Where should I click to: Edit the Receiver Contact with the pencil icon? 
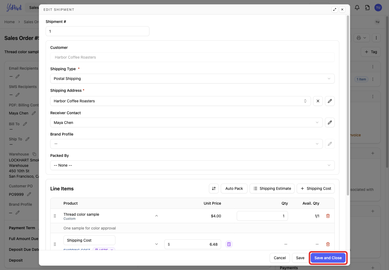pos(330,123)
